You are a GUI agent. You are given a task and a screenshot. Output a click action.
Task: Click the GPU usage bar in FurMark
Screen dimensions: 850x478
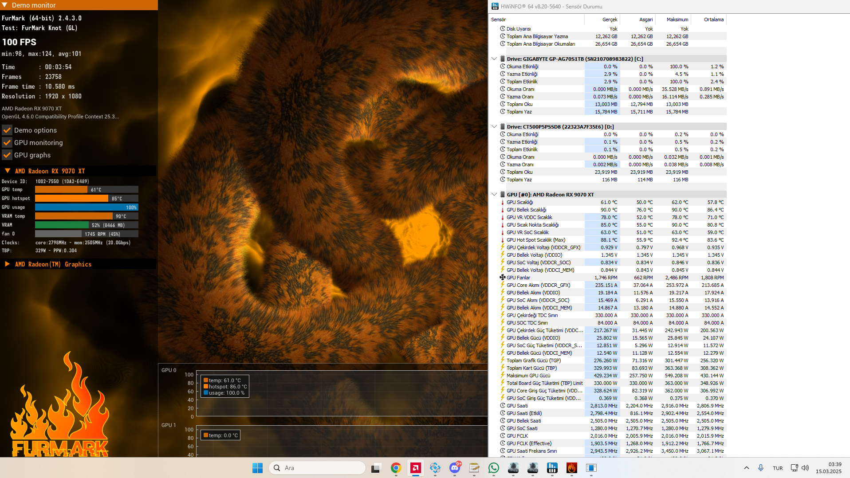[x=87, y=207]
